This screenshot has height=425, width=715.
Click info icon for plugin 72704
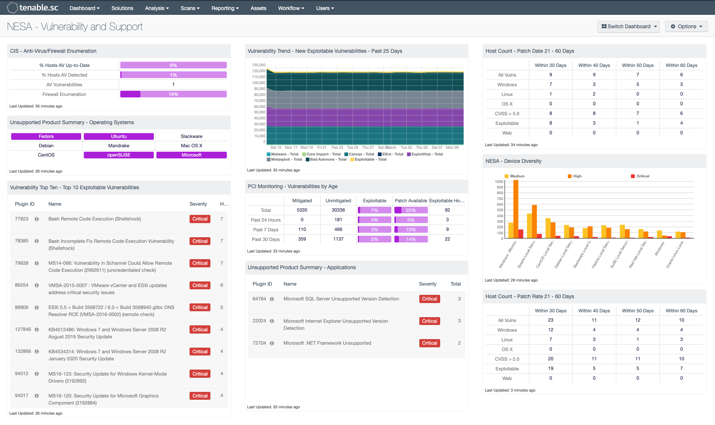272,343
